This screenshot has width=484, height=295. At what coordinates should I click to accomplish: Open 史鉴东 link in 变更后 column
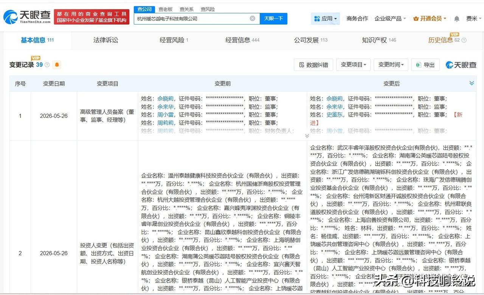(x=335, y=114)
